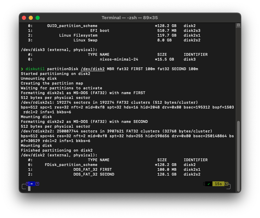Click the disk2s3 identifier
Screen dimensions: 260x218
pos(192,30)
